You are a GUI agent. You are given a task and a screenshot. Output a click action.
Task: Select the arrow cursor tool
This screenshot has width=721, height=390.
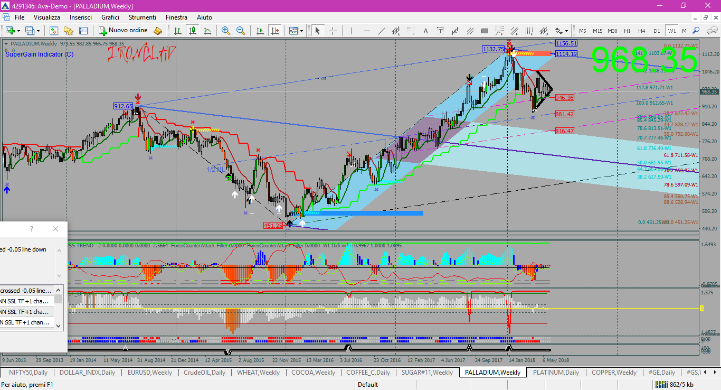pyautogui.click(x=318, y=31)
